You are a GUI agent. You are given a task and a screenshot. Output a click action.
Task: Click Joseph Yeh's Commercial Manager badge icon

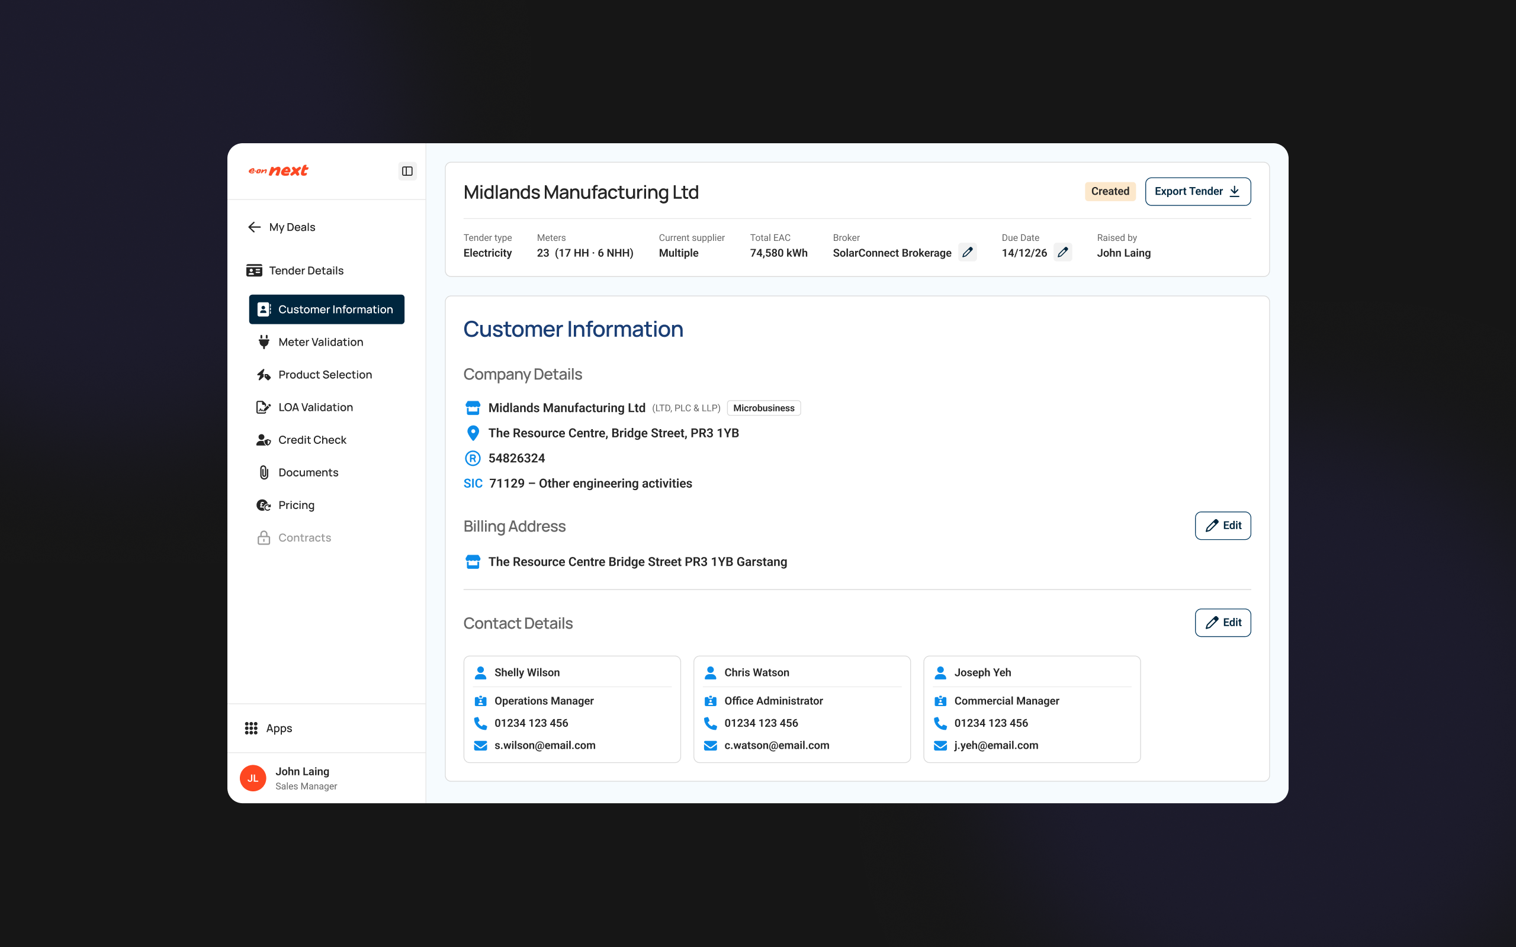click(940, 701)
